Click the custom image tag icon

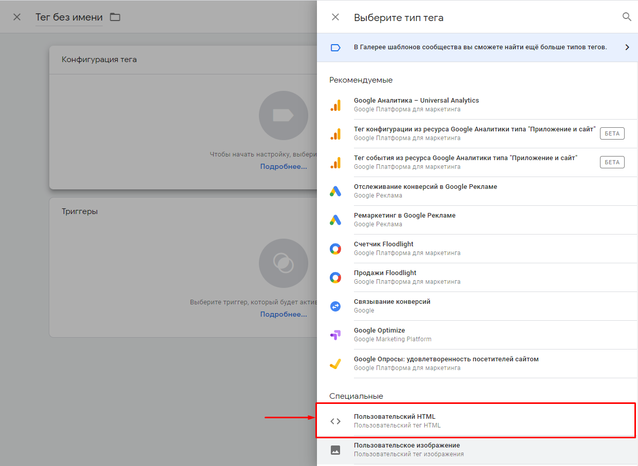pos(335,450)
